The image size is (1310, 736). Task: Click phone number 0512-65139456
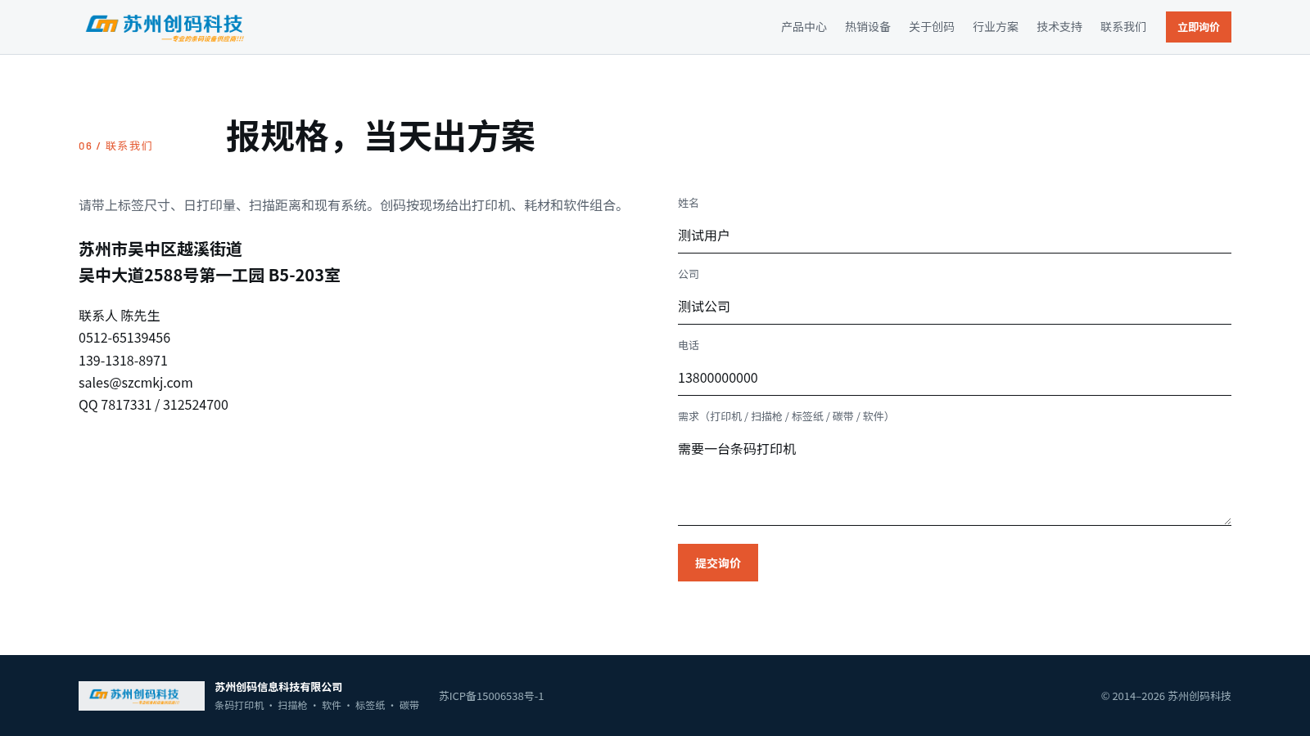[x=124, y=338]
